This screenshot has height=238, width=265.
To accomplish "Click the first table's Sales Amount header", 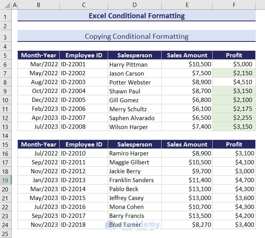I will [187, 55].
